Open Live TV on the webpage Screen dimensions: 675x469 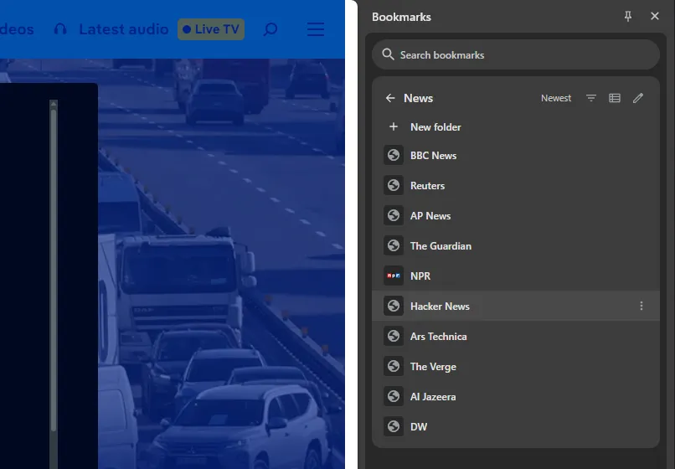[x=211, y=29]
